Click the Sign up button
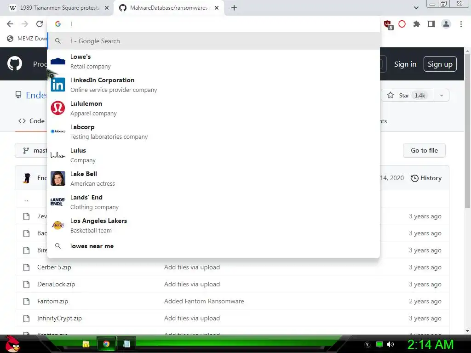This screenshot has height=353, width=471. (440, 64)
